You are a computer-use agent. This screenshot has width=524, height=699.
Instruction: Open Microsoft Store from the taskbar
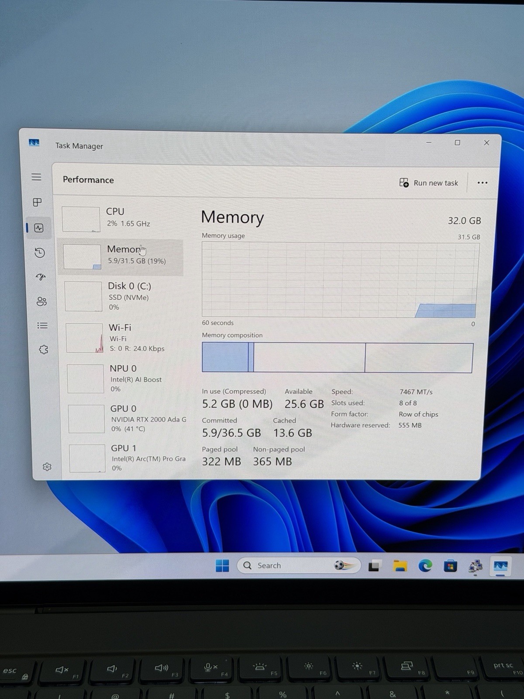point(450,567)
